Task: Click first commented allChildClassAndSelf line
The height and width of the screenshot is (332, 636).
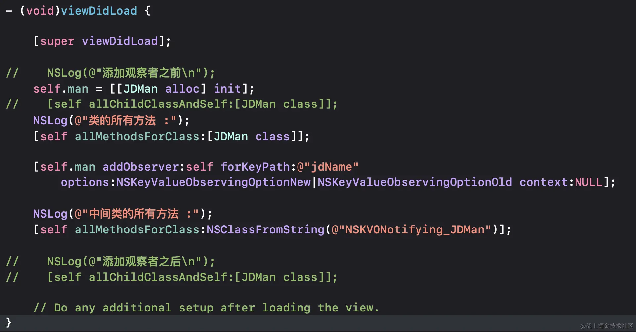Action: pyautogui.click(x=172, y=104)
